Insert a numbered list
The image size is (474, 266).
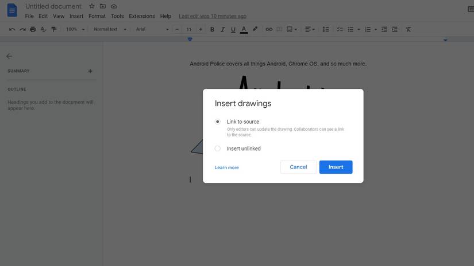368,29
